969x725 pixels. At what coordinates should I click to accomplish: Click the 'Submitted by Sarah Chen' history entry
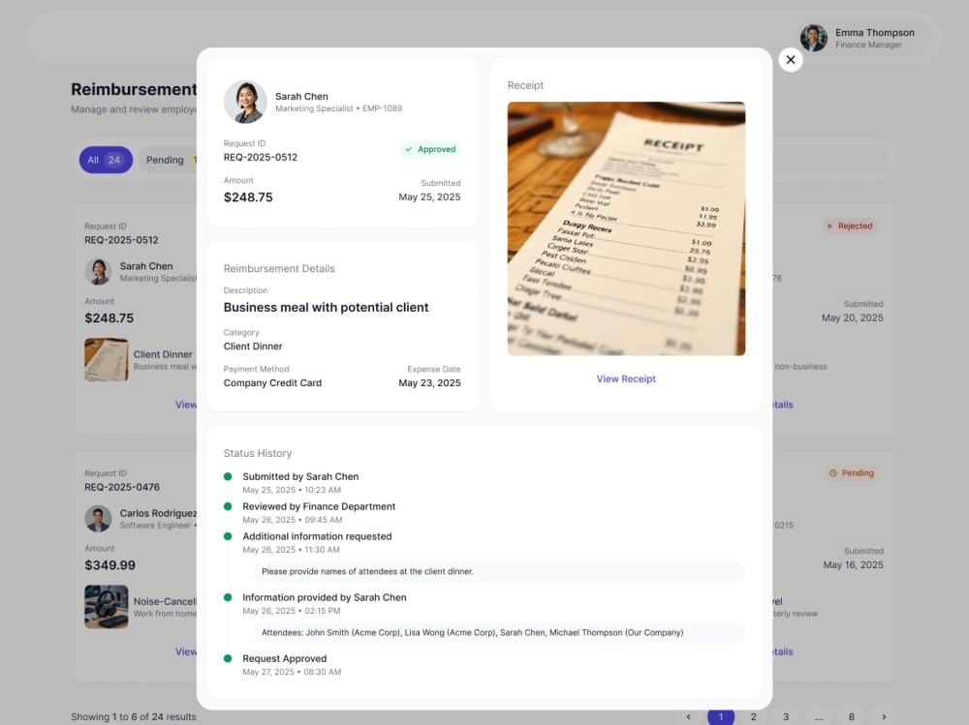coord(300,476)
